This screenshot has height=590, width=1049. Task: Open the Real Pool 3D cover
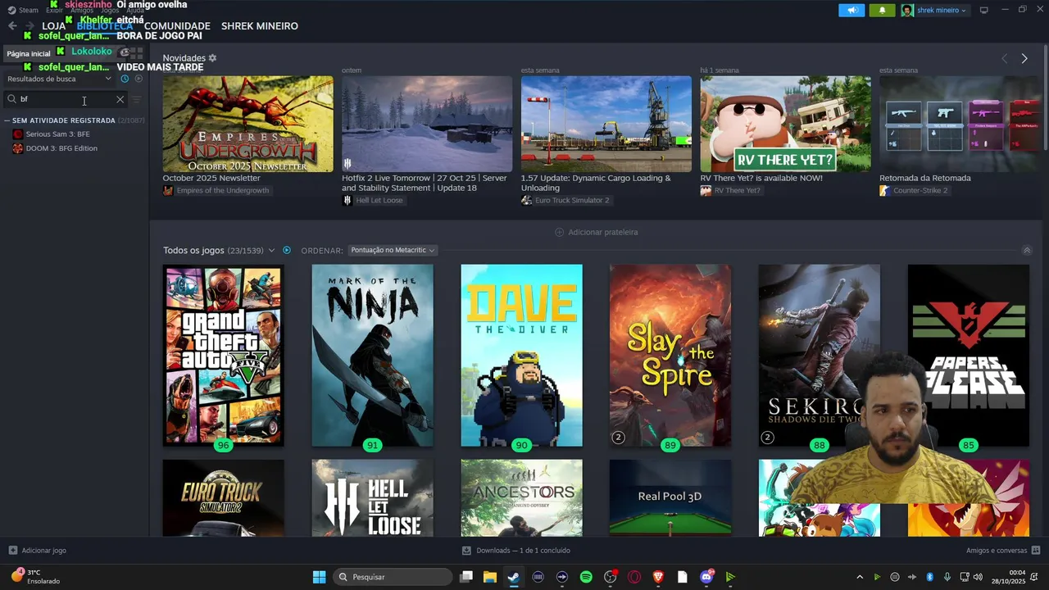tap(670, 498)
